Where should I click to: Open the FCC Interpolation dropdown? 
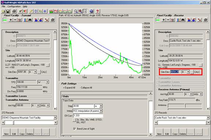tap(101, 111)
